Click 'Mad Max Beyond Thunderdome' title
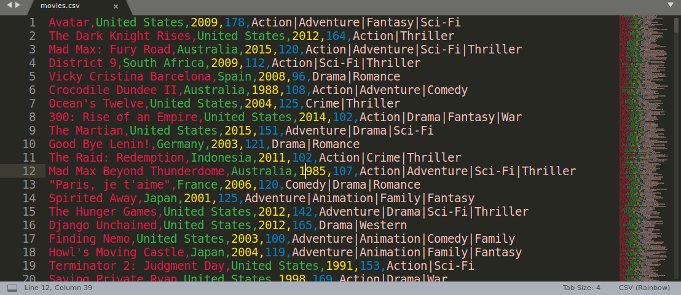Viewport: 681px width, 295px height. click(x=136, y=171)
